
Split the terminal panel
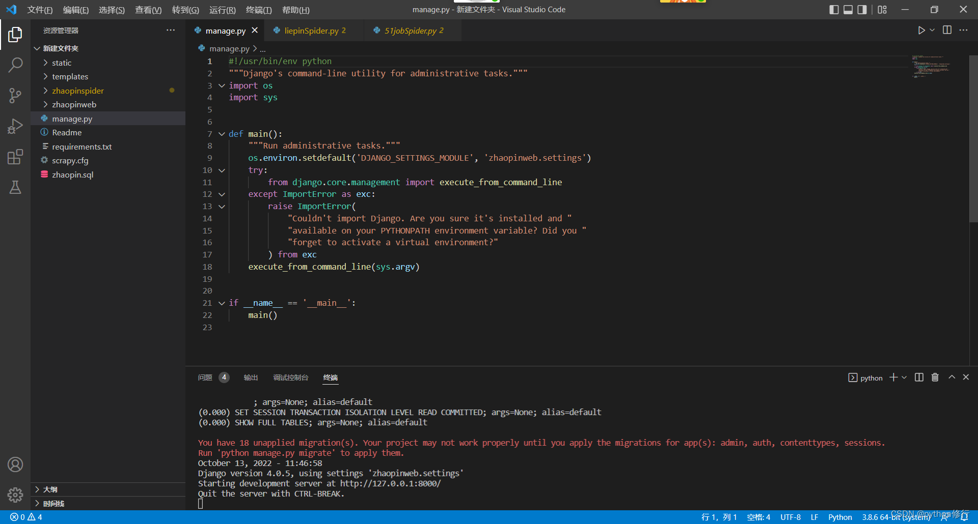(919, 377)
